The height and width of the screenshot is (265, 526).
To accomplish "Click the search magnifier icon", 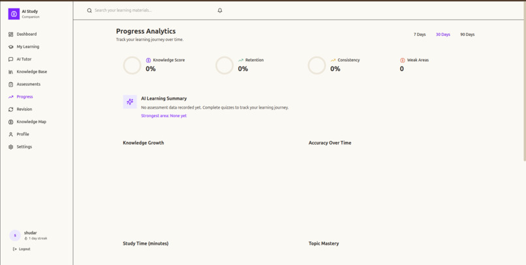I will pos(89,10).
